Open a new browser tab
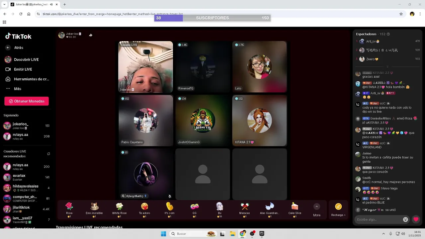 64,4
